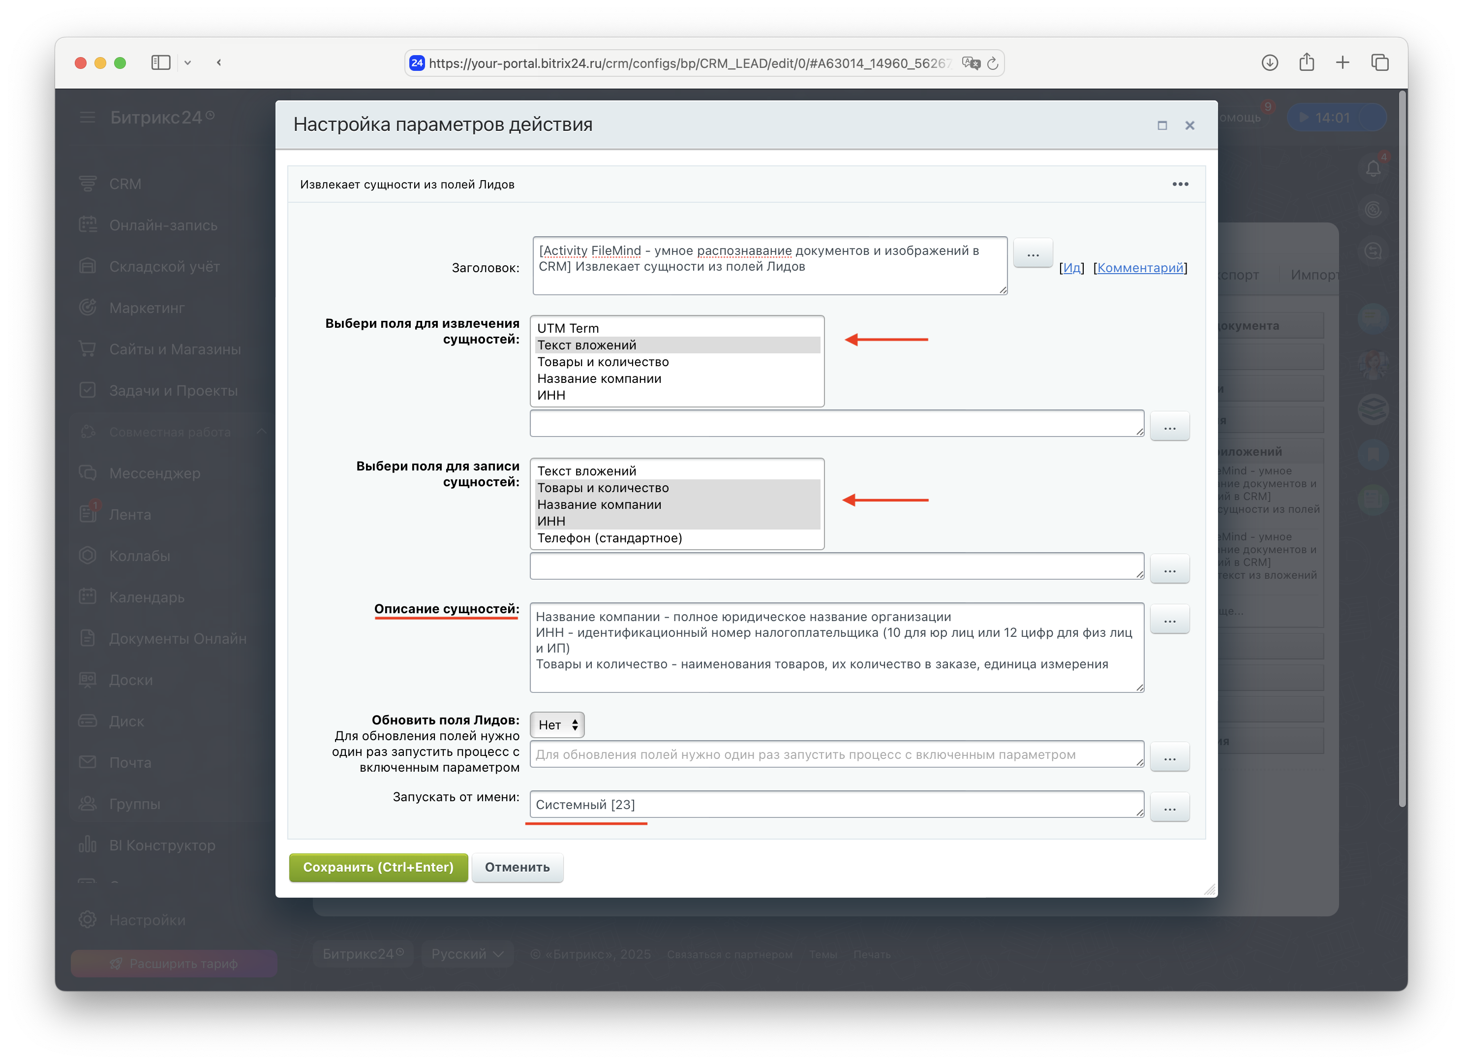Image resolution: width=1463 pixels, height=1064 pixels.
Task: Open Safari downloads icon
Action: (1270, 63)
